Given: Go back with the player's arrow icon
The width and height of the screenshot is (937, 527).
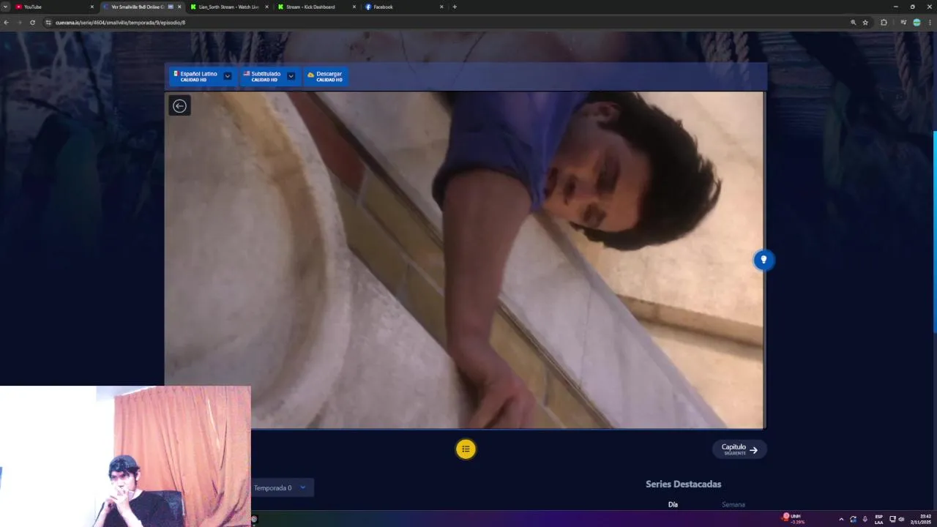Looking at the screenshot, I should pos(179,106).
